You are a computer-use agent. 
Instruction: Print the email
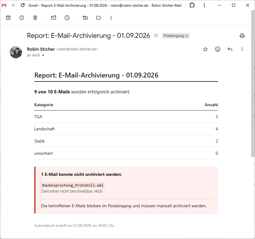(x=242, y=36)
